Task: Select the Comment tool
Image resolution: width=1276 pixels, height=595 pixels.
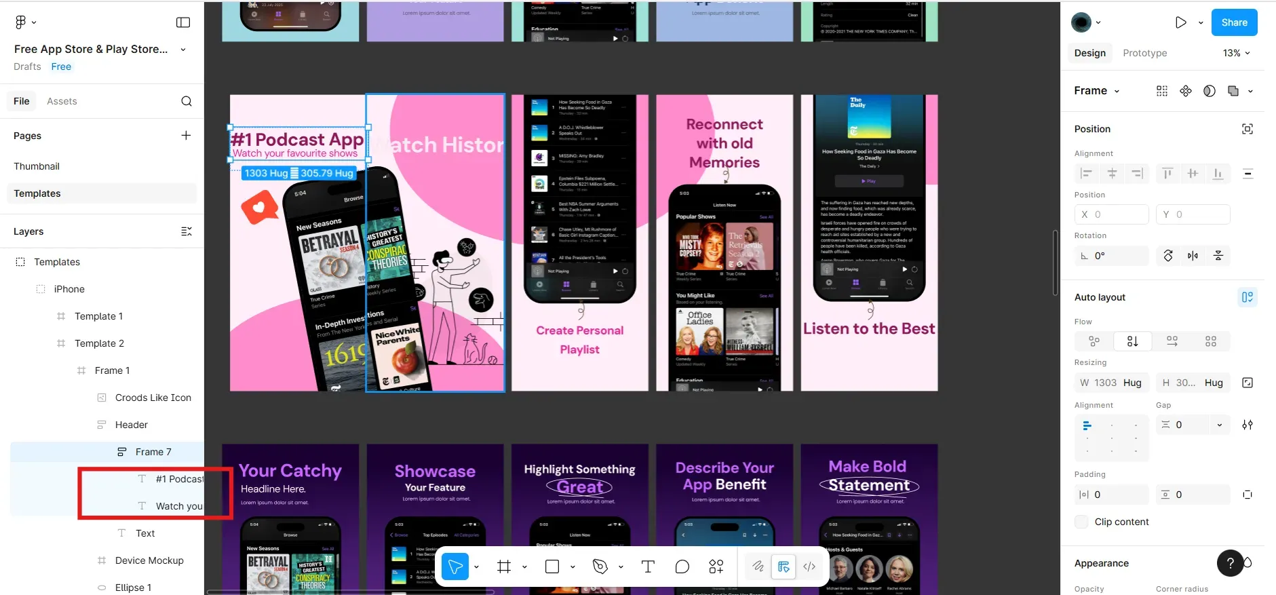Action: click(682, 567)
